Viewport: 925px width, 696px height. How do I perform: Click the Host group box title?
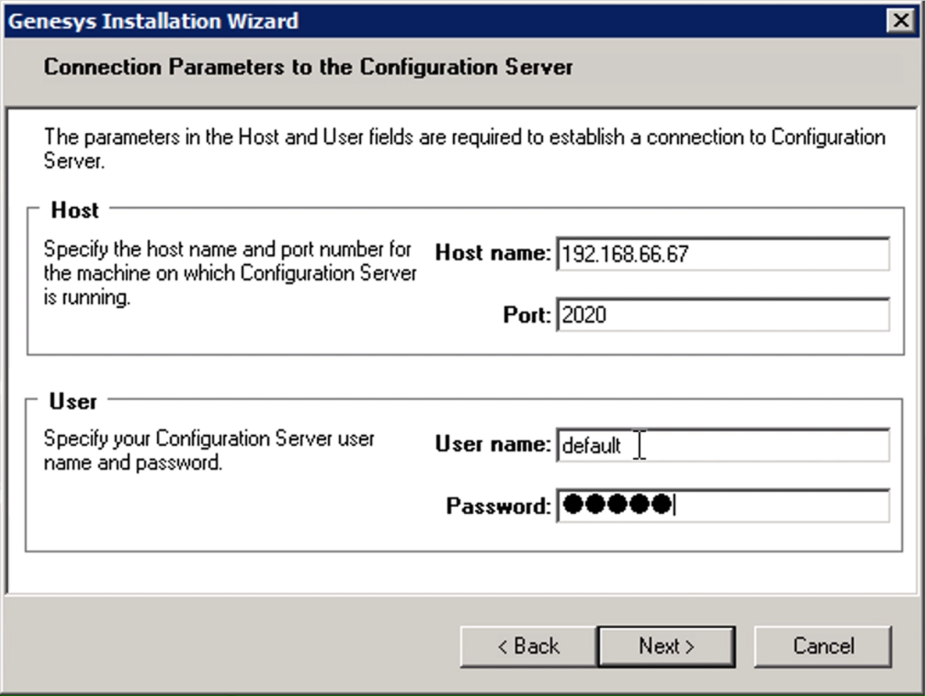(75, 211)
